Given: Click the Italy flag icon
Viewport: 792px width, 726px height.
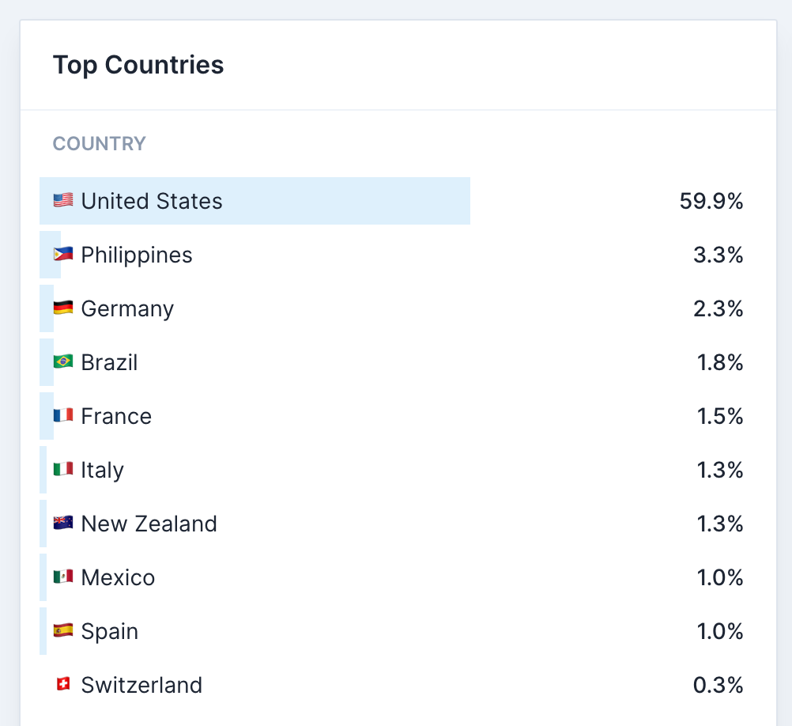Looking at the screenshot, I should pyautogui.click(x=63, y=469).
